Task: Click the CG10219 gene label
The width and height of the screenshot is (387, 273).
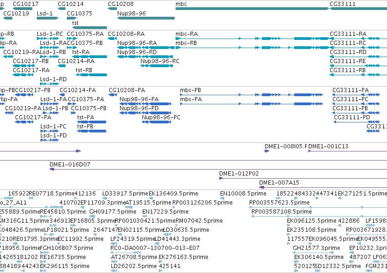Action: pos(16,13)
